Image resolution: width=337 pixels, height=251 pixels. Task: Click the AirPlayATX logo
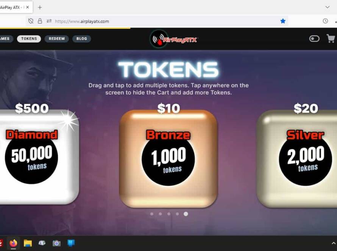click(173, 39)
